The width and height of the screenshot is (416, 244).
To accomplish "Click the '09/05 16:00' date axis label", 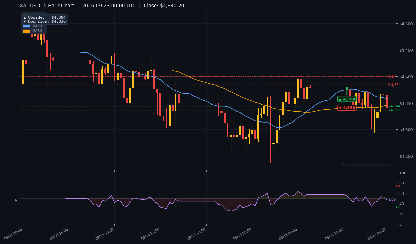I will pyautogui.click(x=60, y=234).
